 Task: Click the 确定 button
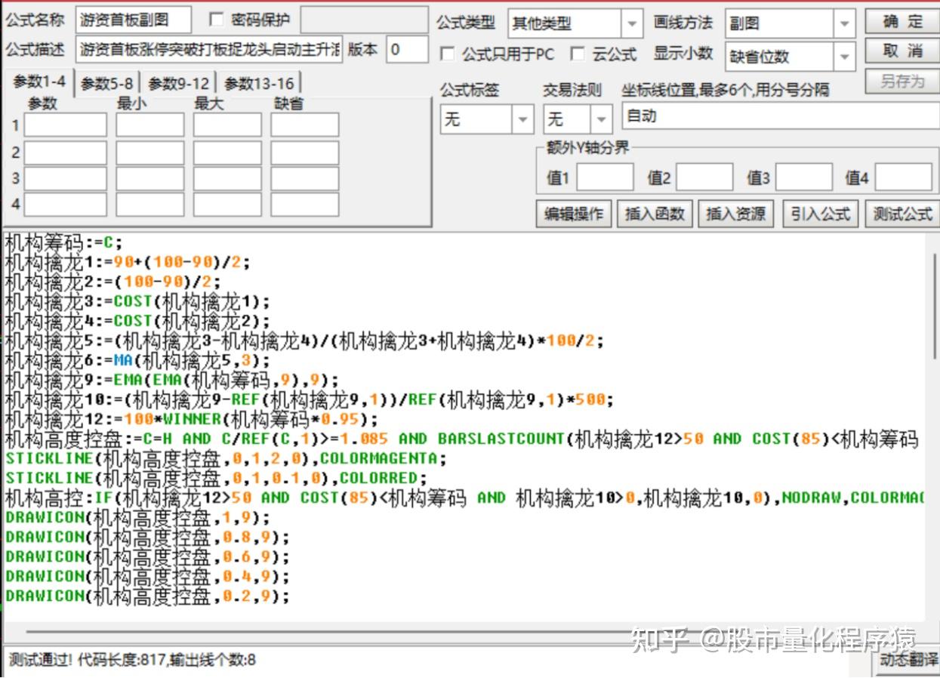[902, 21]
